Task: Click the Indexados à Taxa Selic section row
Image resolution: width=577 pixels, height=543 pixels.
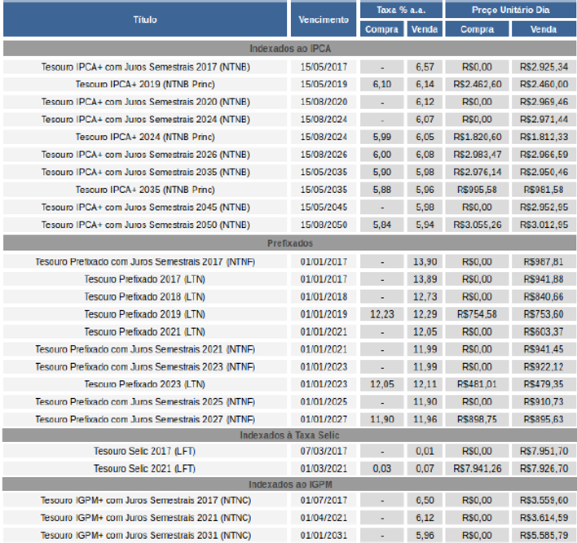Action: coord(289,436)
